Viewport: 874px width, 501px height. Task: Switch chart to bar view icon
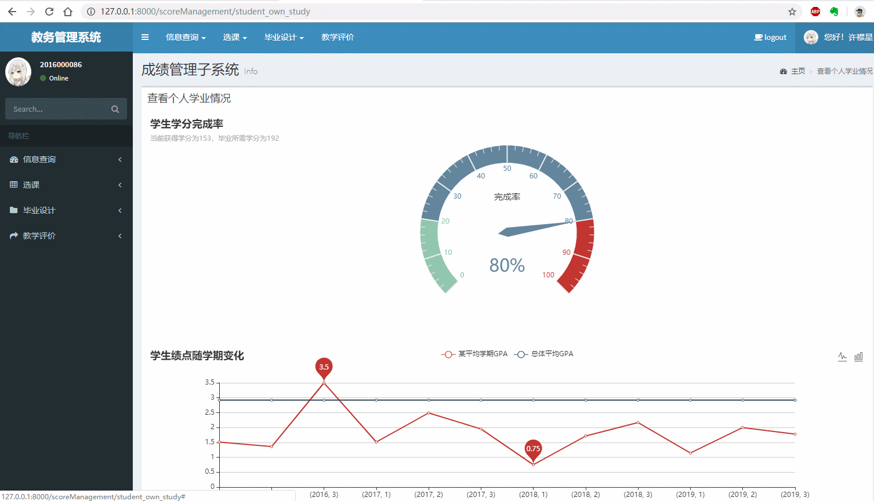coord(858,357)
